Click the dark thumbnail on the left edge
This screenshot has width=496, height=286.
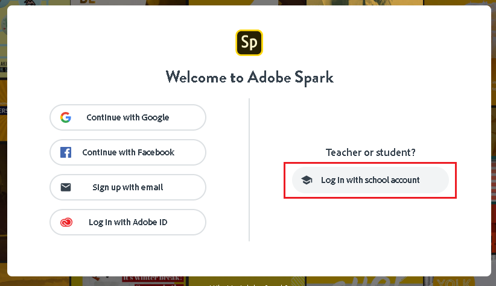tap(3, 111)
